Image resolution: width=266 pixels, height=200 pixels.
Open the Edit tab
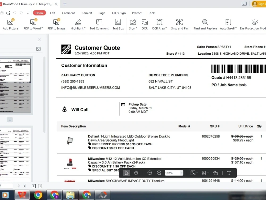(53, 13)
